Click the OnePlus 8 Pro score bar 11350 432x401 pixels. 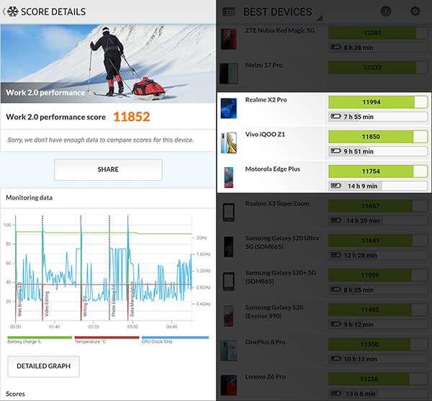[x=378, y=345]
